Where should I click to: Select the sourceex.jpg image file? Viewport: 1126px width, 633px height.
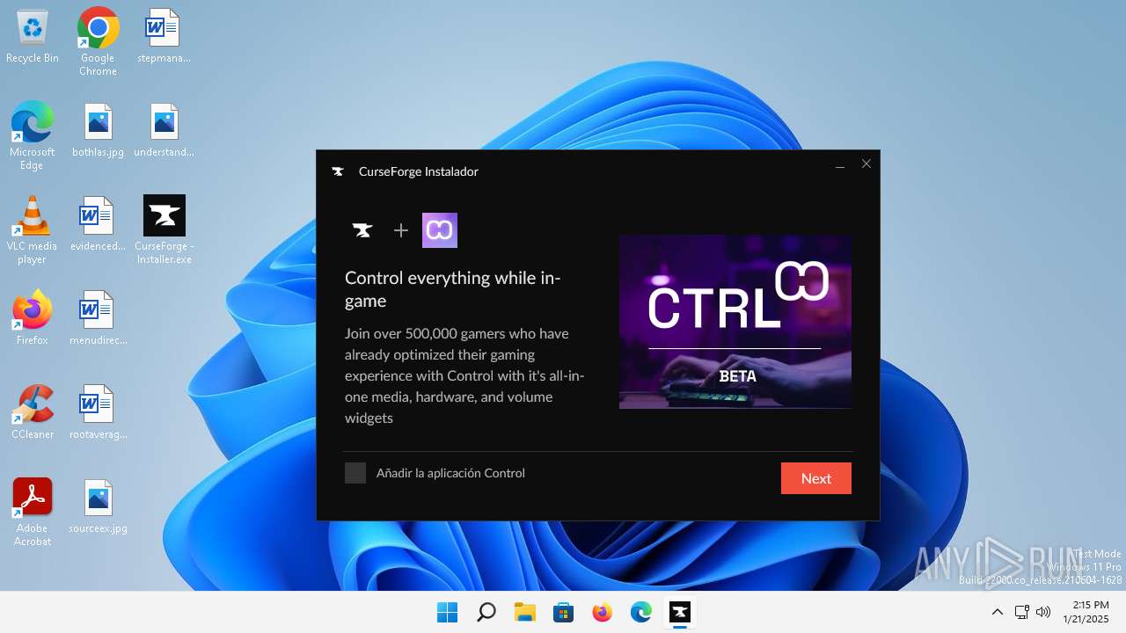pos(98,506)
